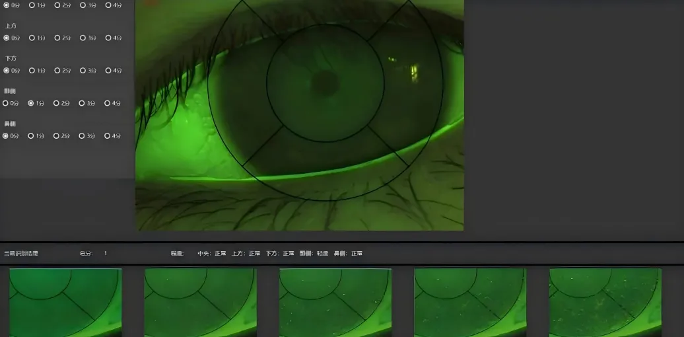Choose 4分 for the 上方 region
Image resolution: width=684 pixels, height=337 pixels.
(x=108, y=38)
